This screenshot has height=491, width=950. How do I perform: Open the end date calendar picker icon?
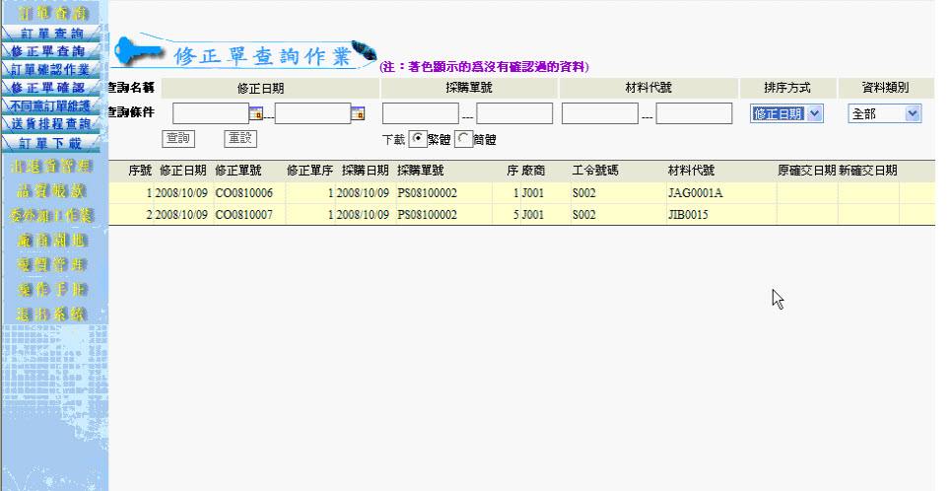click(x=359, y=113)
